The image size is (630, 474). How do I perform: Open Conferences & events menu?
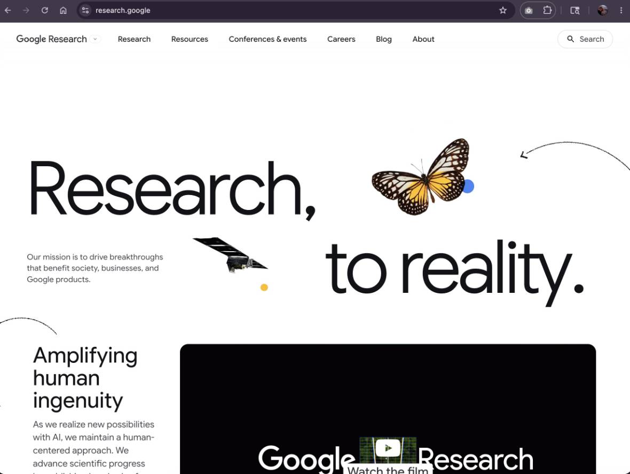click(x=267, y=39)
